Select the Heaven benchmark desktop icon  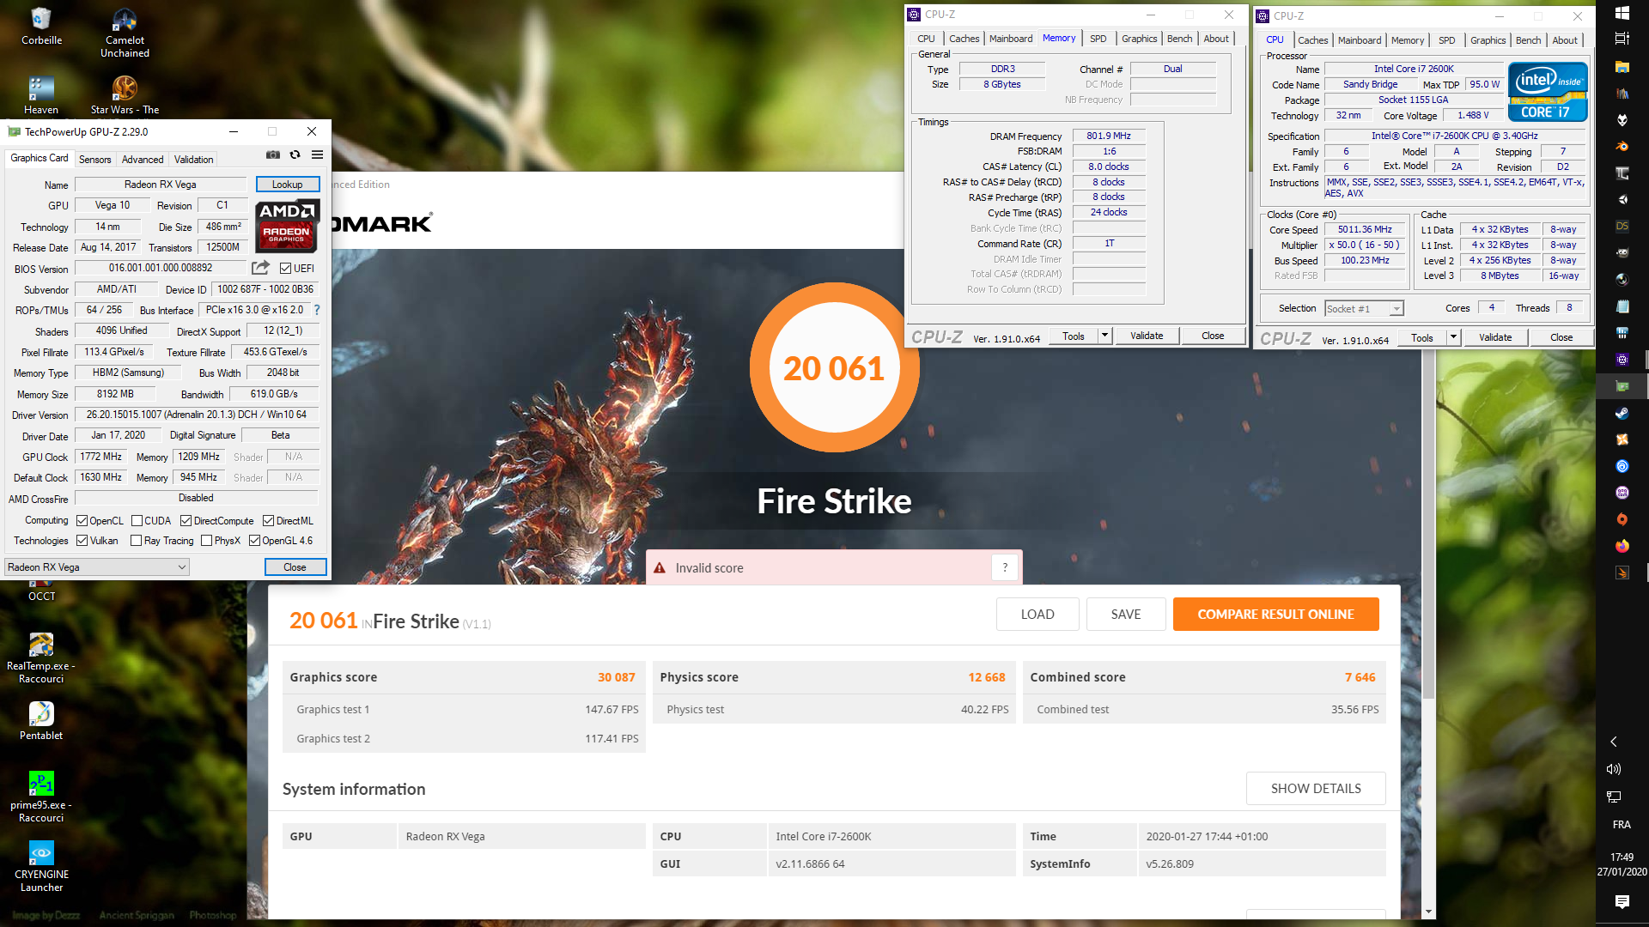click(41, 94)
